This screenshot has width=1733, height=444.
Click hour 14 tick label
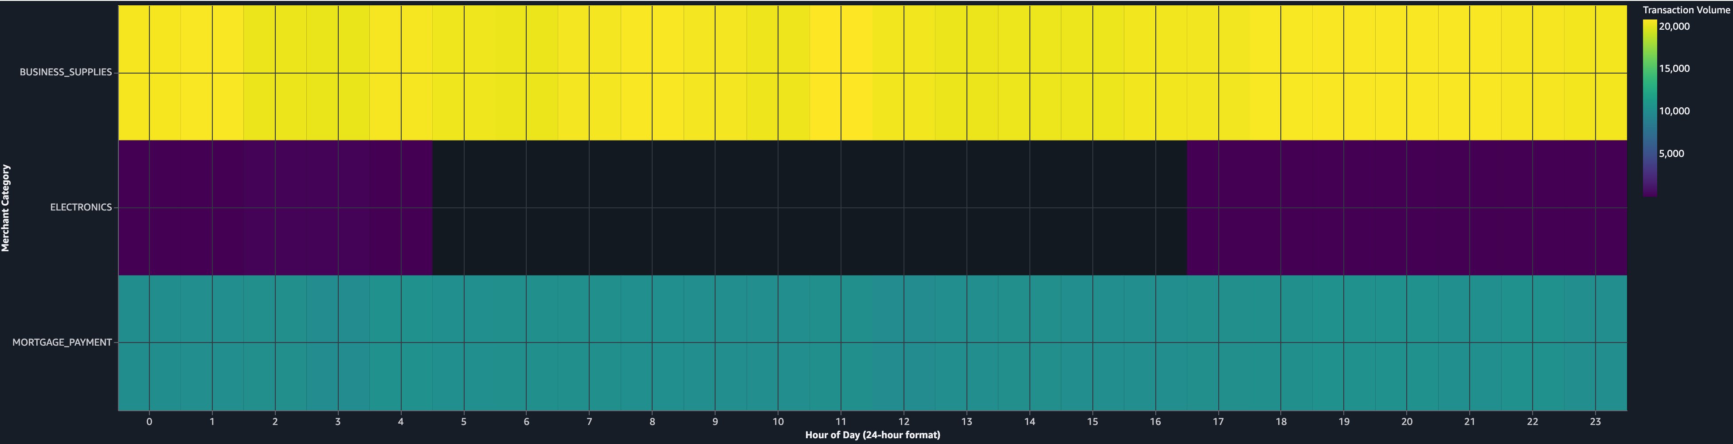[x=1029, y=422]
